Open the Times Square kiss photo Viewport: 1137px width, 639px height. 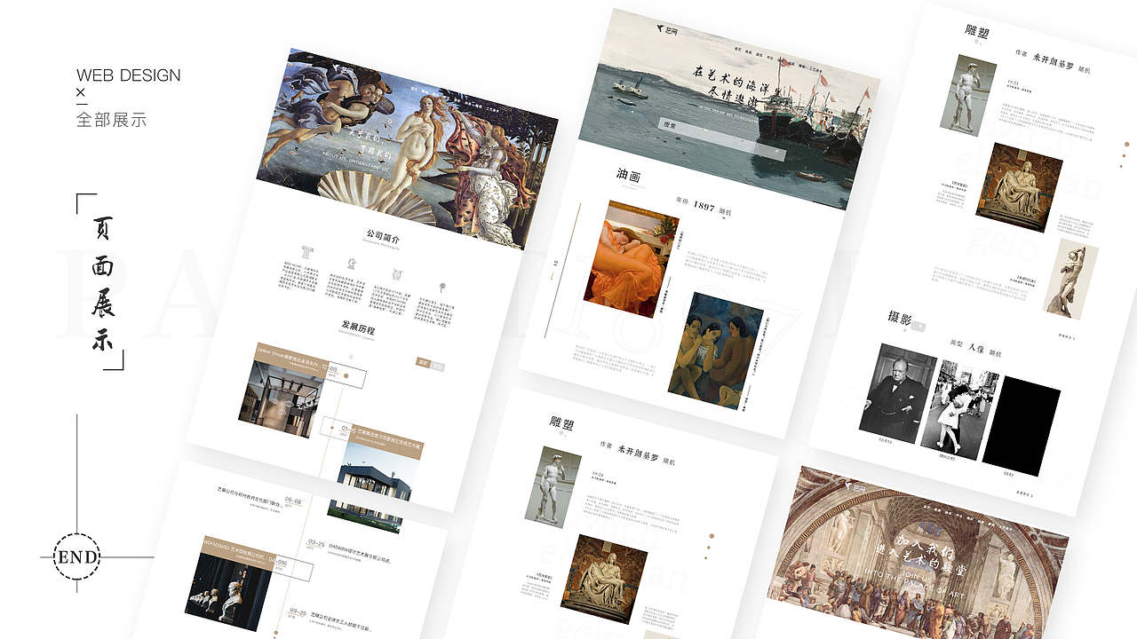[961, 408]
